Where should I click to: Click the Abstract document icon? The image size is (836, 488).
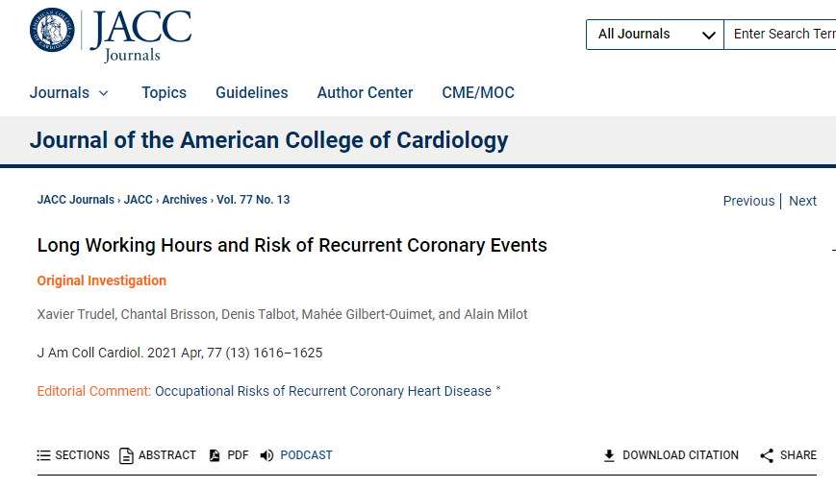[126, 455]
